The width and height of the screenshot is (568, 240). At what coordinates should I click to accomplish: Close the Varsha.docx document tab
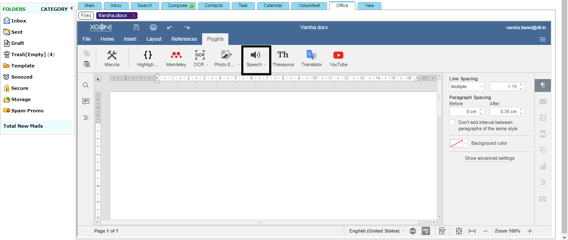click(x=133, y=15)
